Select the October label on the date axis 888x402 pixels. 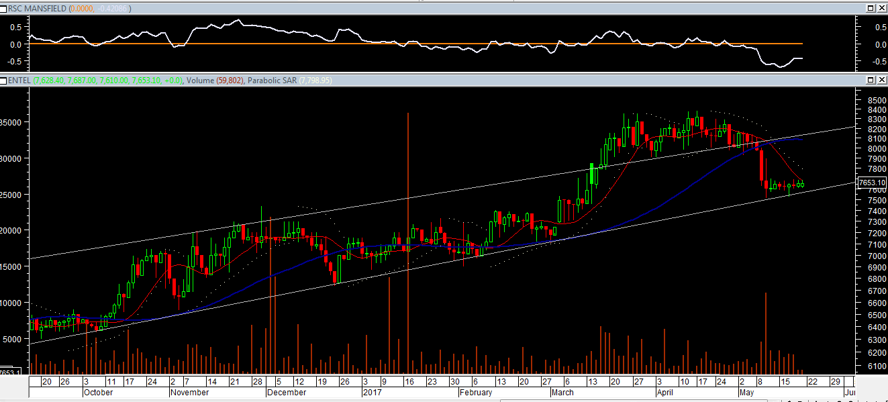99,393
